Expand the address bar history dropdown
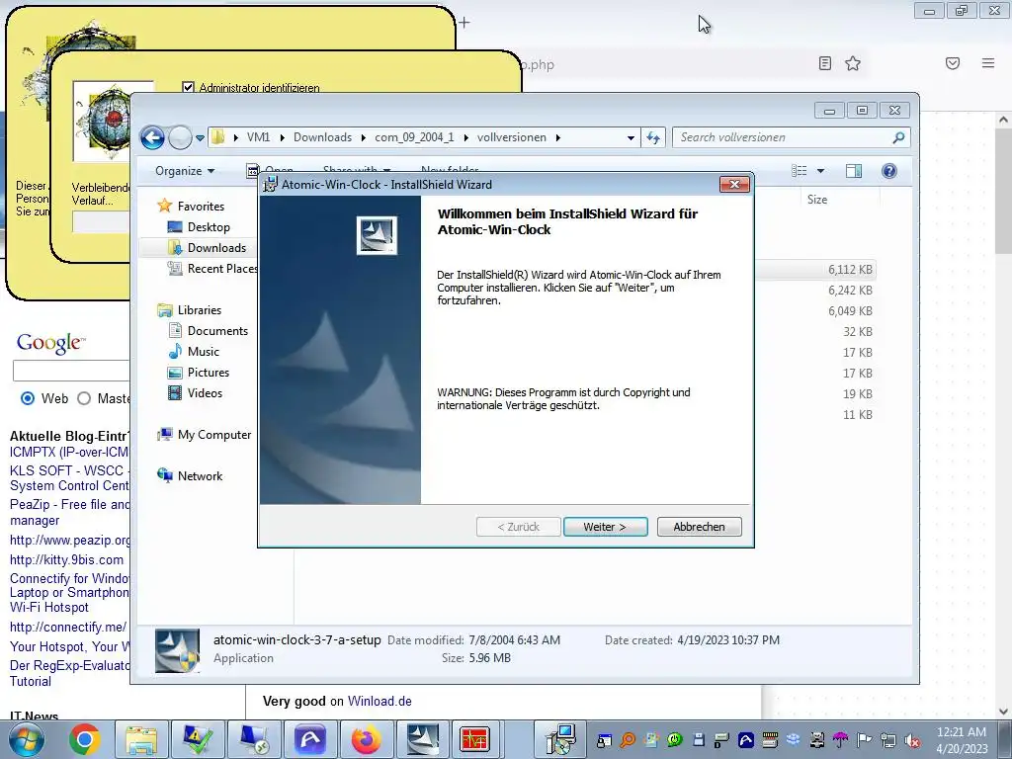The width and height of the screenshot is (1012, 759). click(x=631, y=137)
